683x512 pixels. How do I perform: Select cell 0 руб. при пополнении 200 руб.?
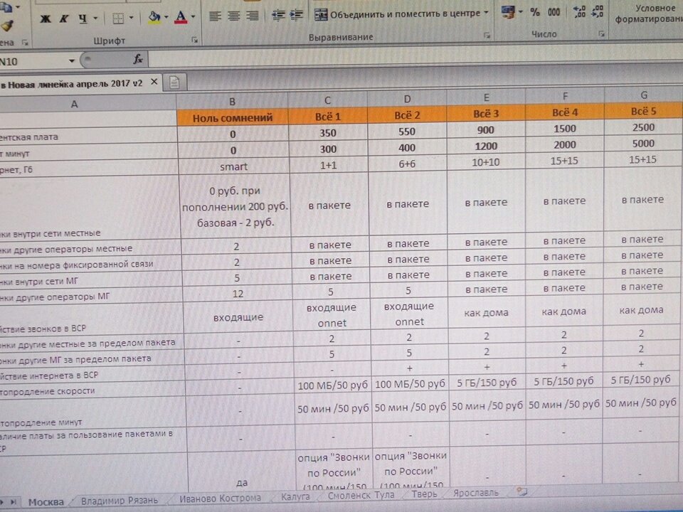point(235,206)
